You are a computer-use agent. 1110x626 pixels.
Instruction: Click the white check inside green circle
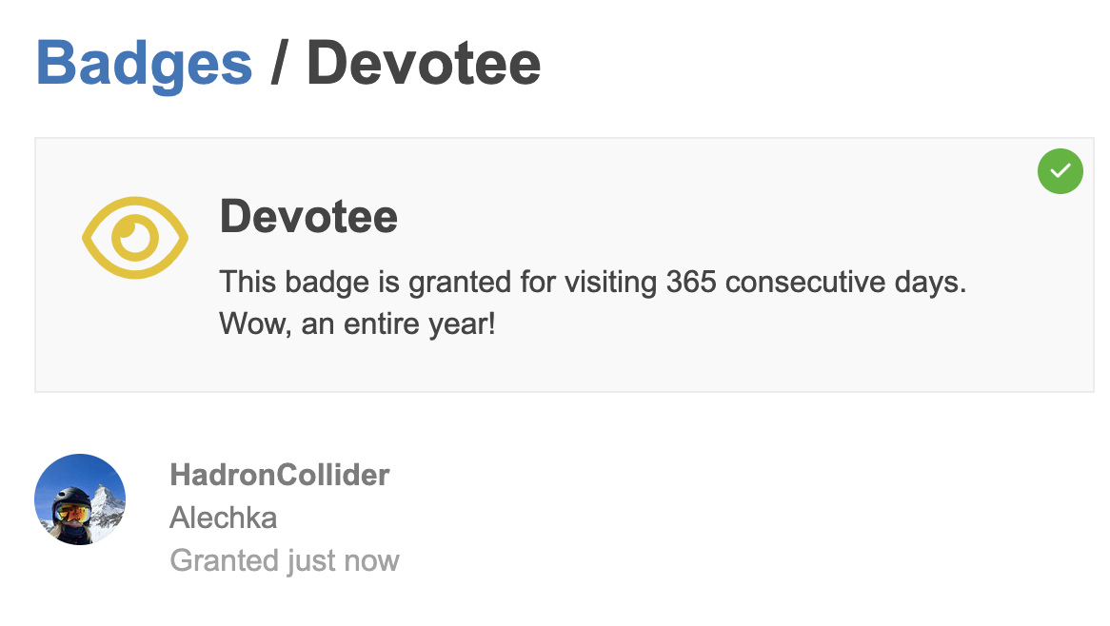point(1060,171)
